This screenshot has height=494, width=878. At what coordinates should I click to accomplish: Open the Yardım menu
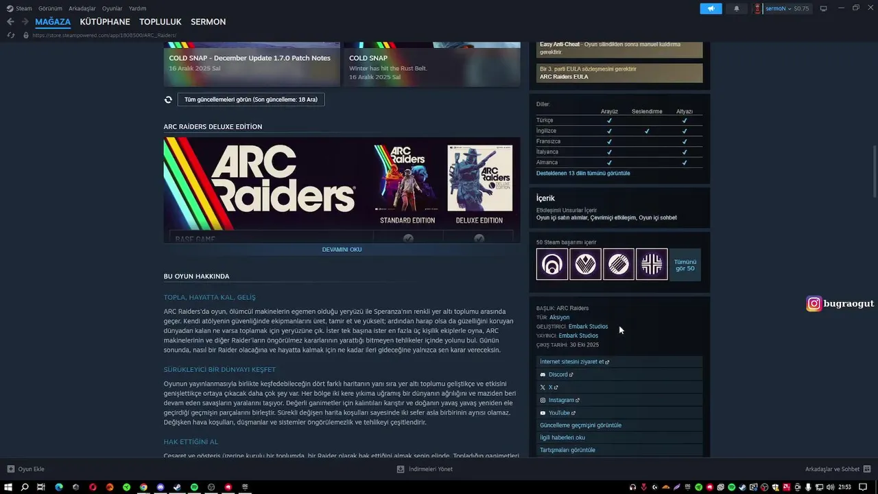138,8
